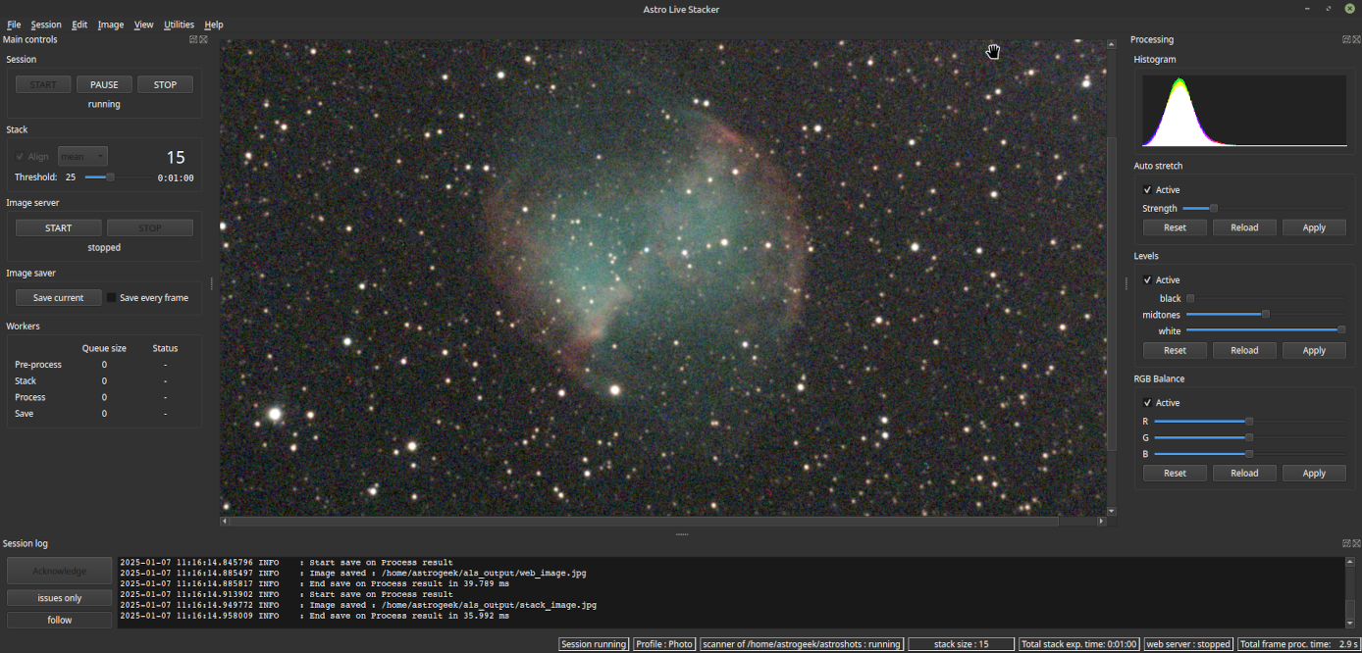Open the Utilities menu
This screenshot has height=653, width=1362.
179,25
